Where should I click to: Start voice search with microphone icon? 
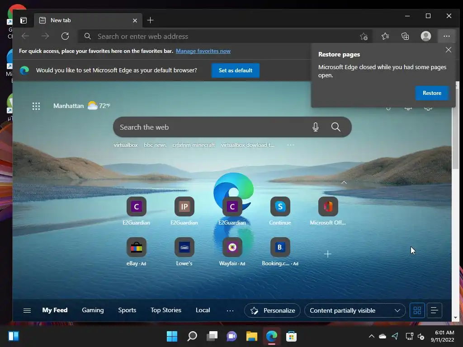click(x=315, y=127)
